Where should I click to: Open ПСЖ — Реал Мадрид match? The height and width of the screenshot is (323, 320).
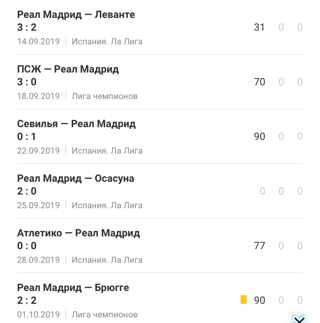(160, 82)
